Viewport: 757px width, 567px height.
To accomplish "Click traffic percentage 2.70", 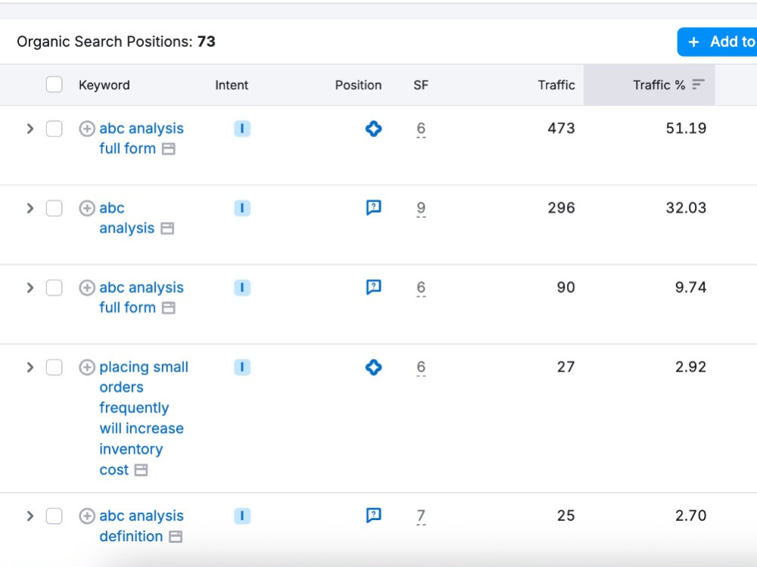I will pos(691,516).
